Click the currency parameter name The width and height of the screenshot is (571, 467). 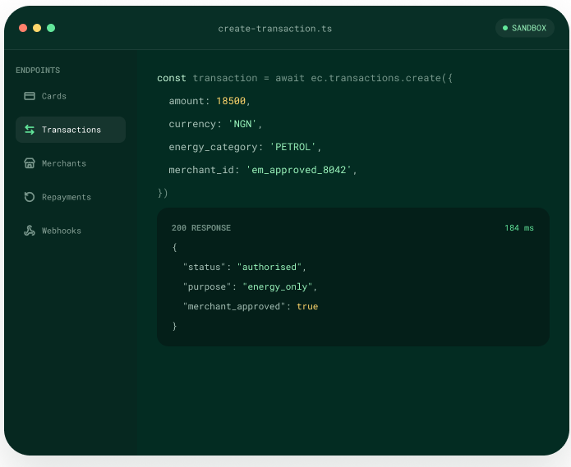pyautogui.click(x=192, y=124)
